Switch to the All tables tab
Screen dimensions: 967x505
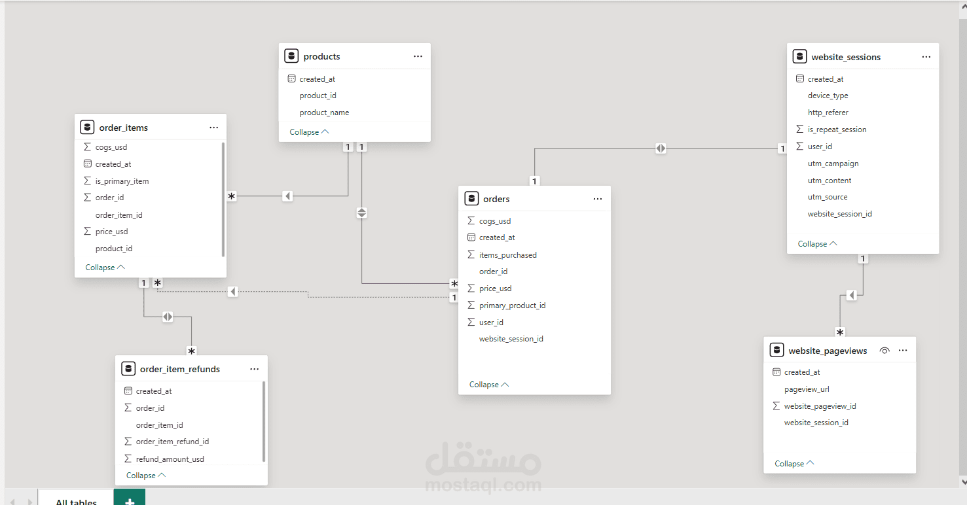(x=76, y=498)
